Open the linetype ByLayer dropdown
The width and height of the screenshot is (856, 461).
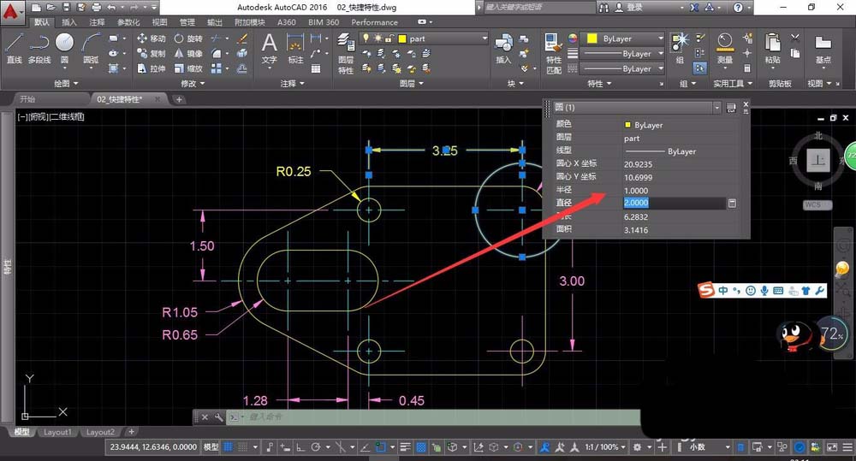pyautogui.click(x=622, y=68)
